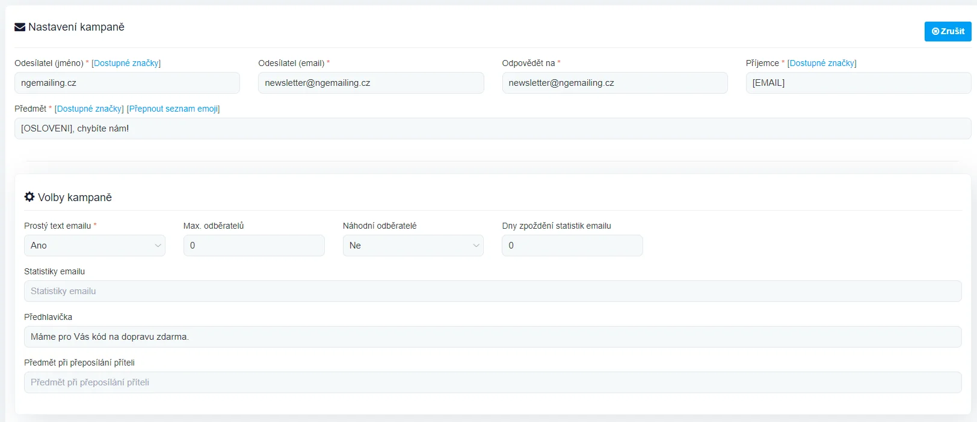Toggle the emoji list via Přepnout seznam emoji
Viewport: 977px width, 422px height.
(173, 109)
